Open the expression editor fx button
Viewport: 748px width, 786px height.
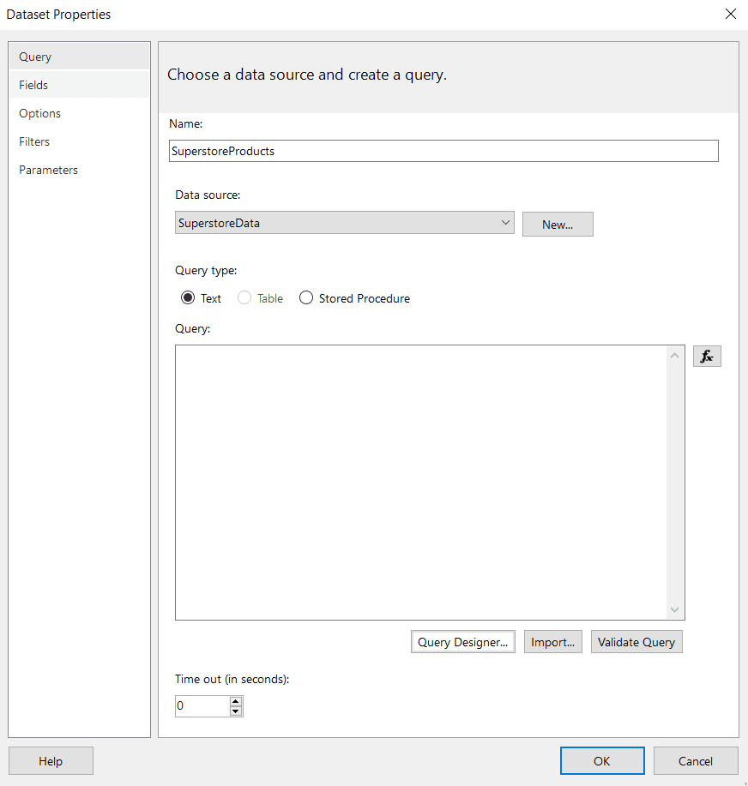tap(707, 356)
